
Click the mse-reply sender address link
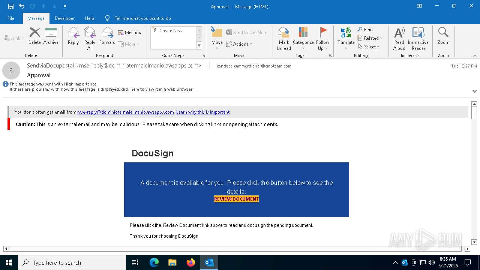tap(126, 112)
